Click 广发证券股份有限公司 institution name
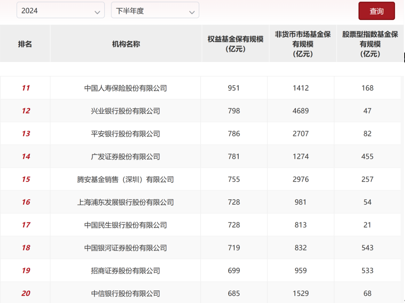The width and height of the screenshot is (405, 303). pos(125,156)
